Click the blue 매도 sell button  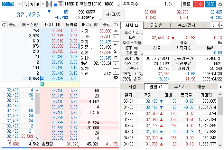[210, 4]
